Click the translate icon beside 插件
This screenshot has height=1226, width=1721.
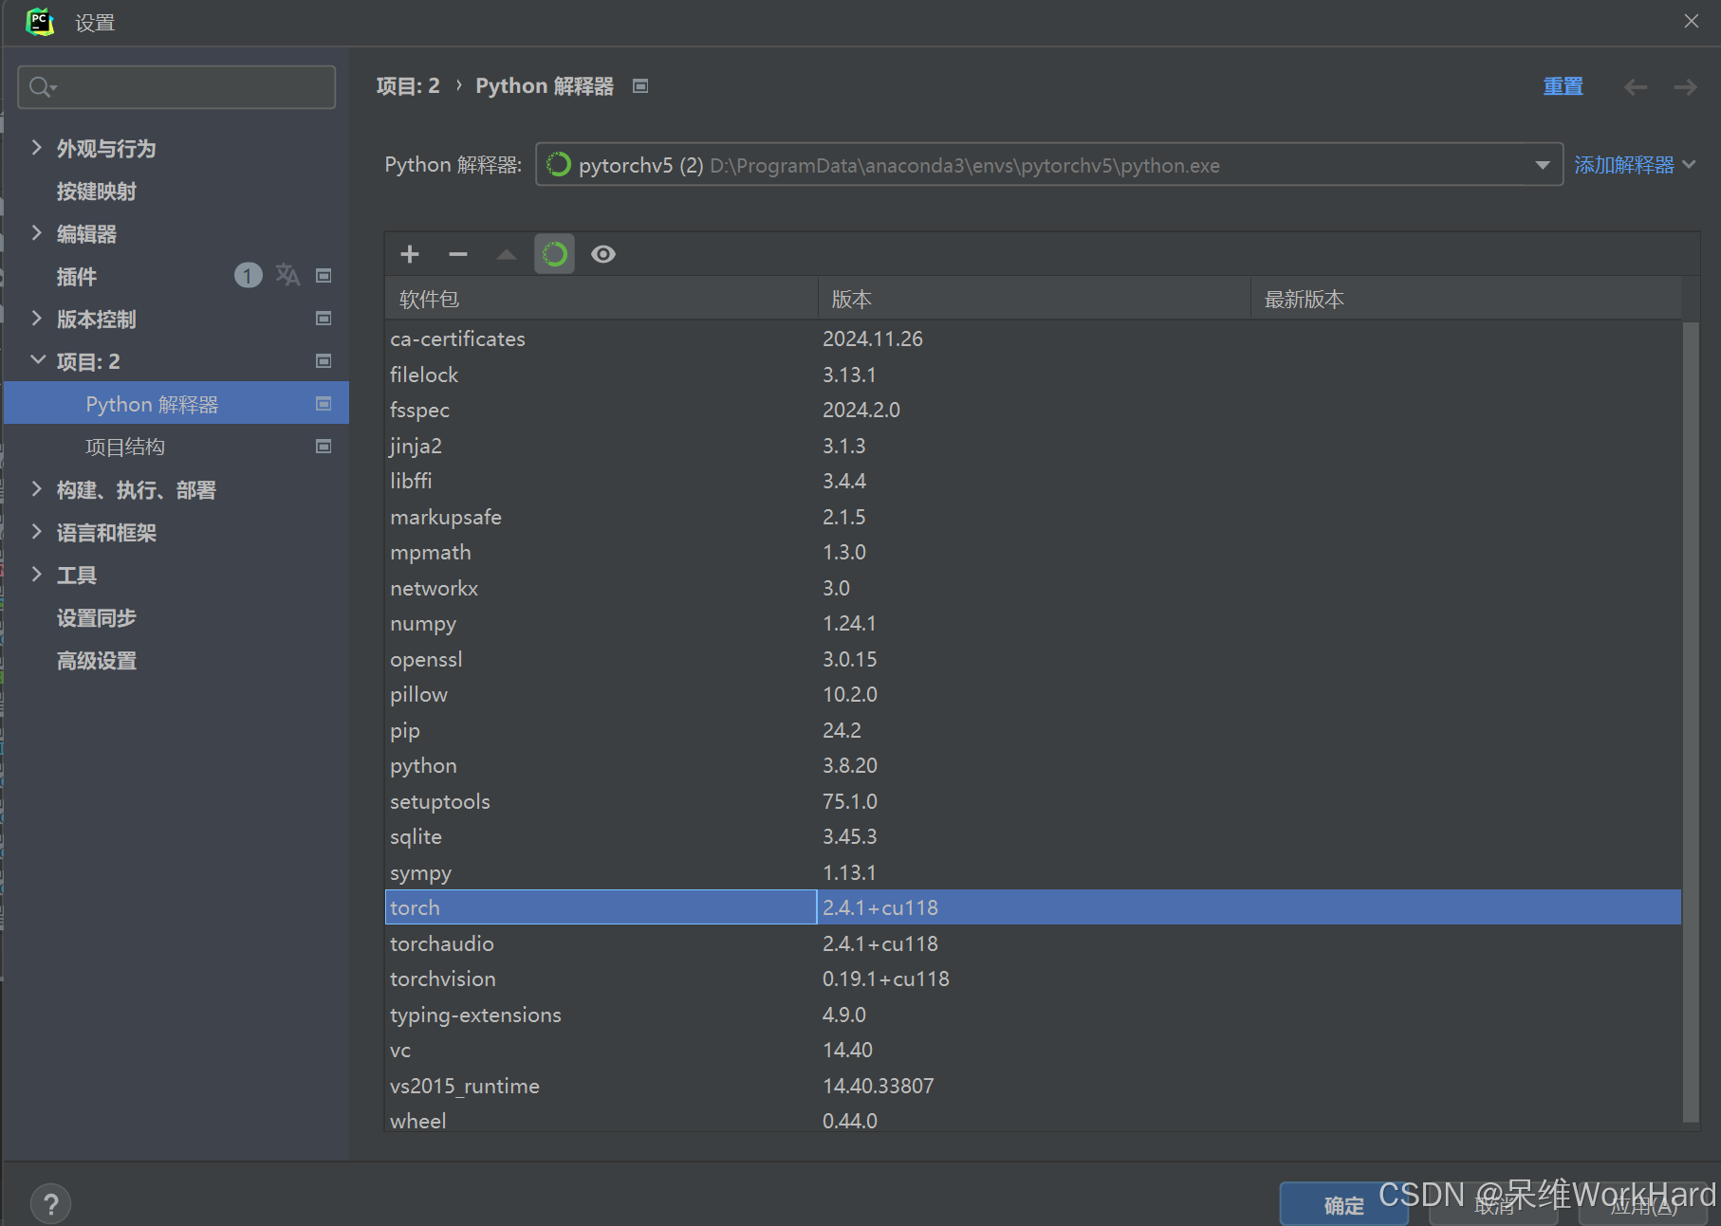(287, 275)
